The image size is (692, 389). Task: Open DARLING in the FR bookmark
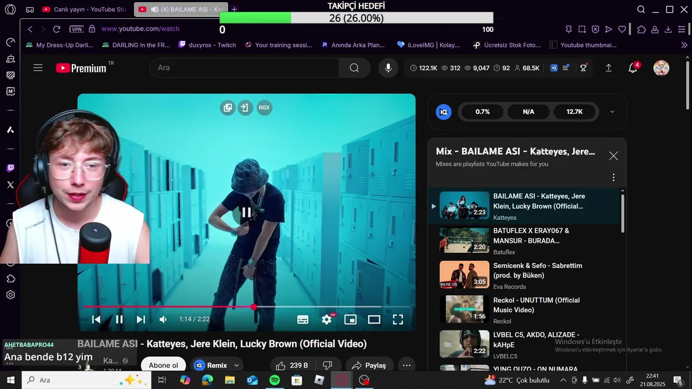pos(136,45)
